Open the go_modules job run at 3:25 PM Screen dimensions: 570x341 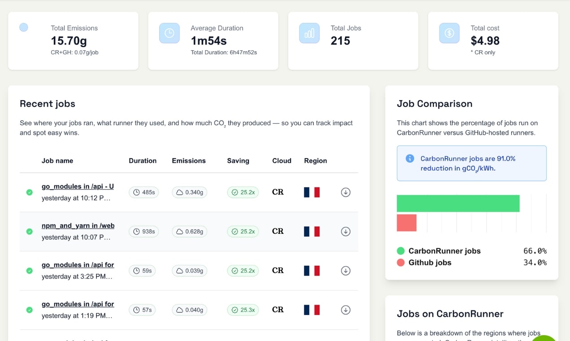[78, 265]
